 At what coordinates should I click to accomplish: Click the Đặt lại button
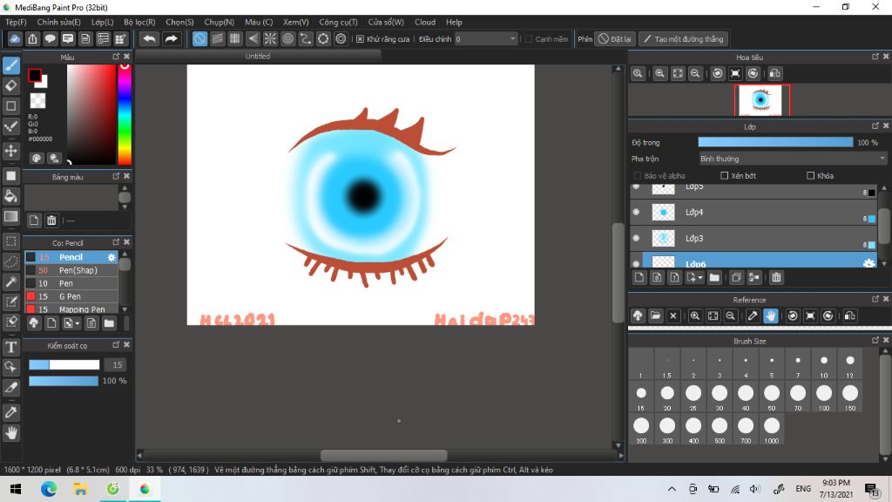click(x=614, y=38)
